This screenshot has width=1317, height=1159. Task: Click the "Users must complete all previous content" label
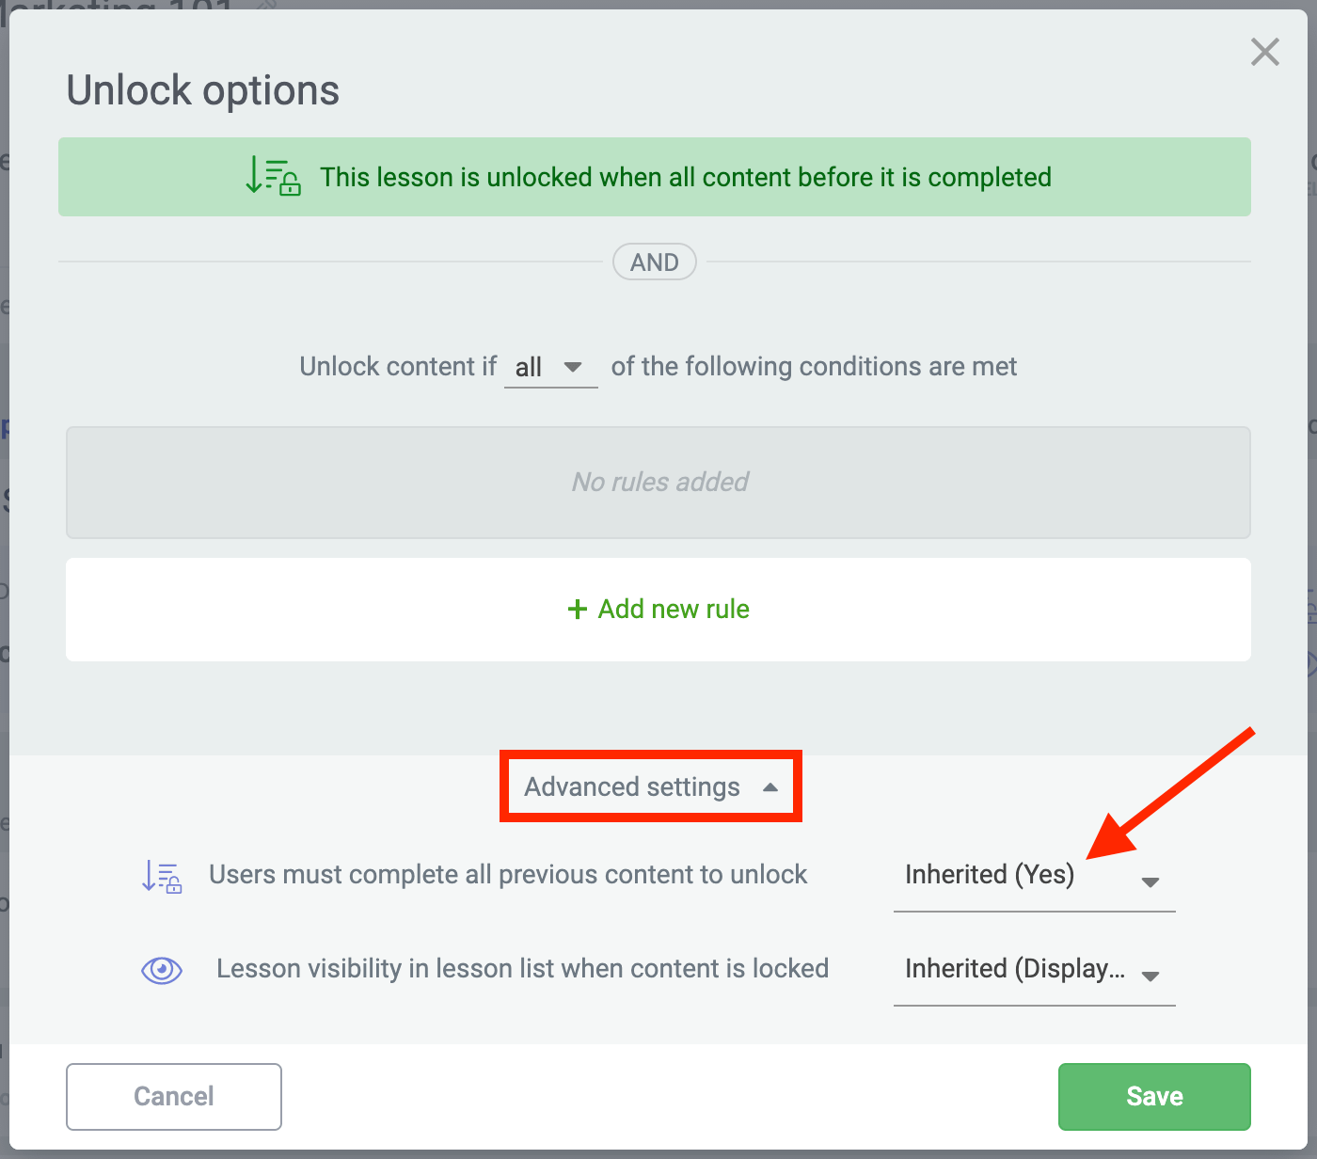pyautogui.click(x=508, y=875)
